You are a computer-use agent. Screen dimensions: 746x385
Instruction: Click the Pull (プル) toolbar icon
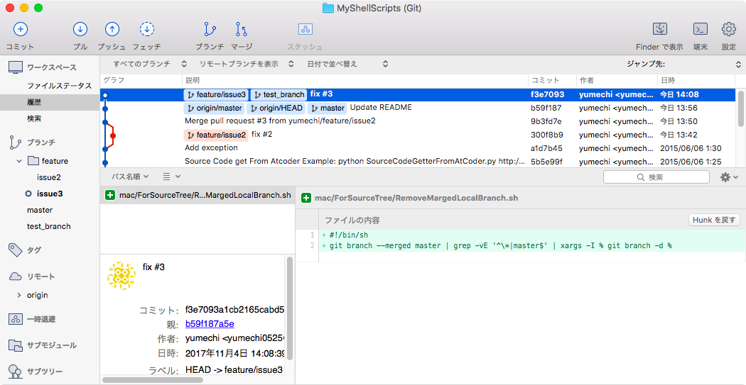click(x=80, y=30)
